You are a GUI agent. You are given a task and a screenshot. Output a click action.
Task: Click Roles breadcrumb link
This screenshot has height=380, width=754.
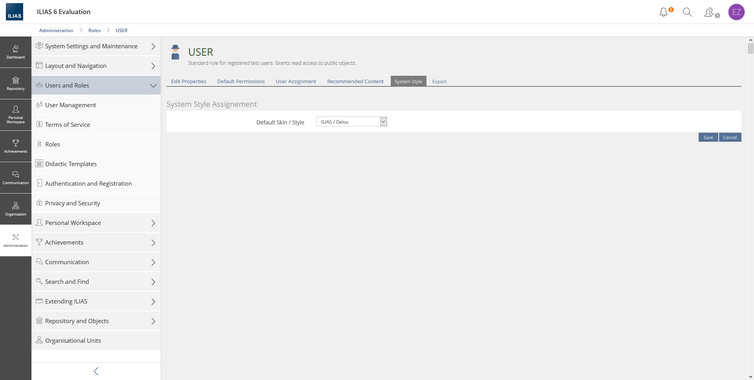(x=94, y=30)
